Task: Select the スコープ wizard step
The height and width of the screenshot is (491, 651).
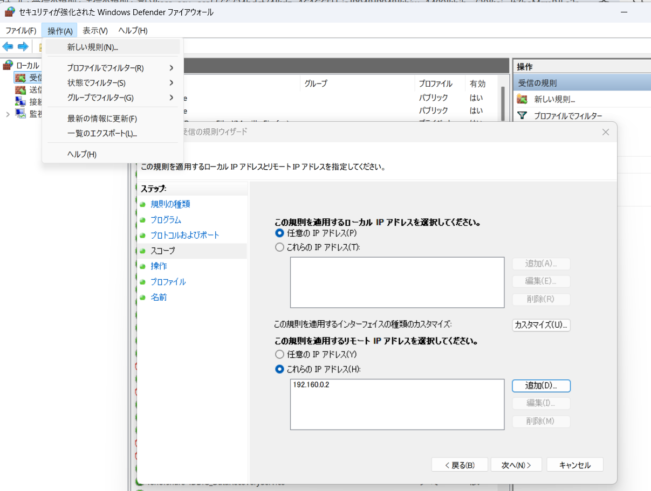Action: tap(163, 251)
